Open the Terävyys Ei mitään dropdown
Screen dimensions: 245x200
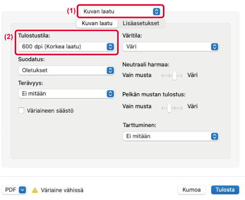pyautogui.click(x=66, y=94)
